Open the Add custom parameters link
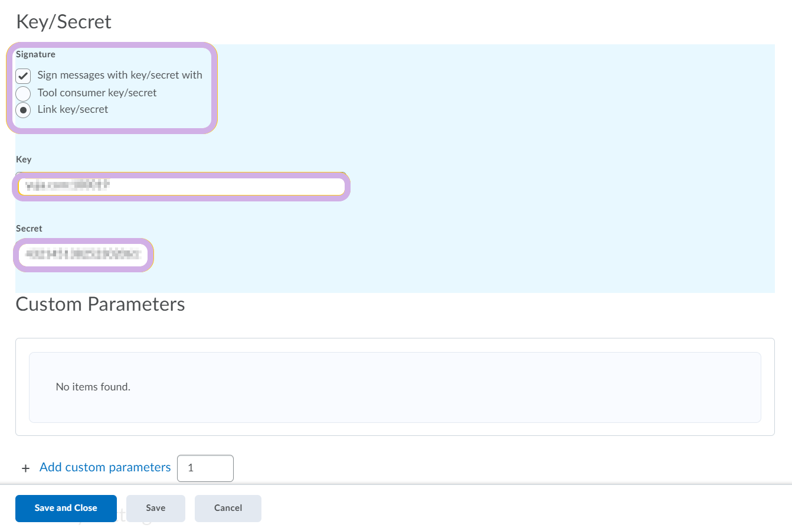This screenshot has height=531, width=792. pyautogui.click(x=105, y=467)
